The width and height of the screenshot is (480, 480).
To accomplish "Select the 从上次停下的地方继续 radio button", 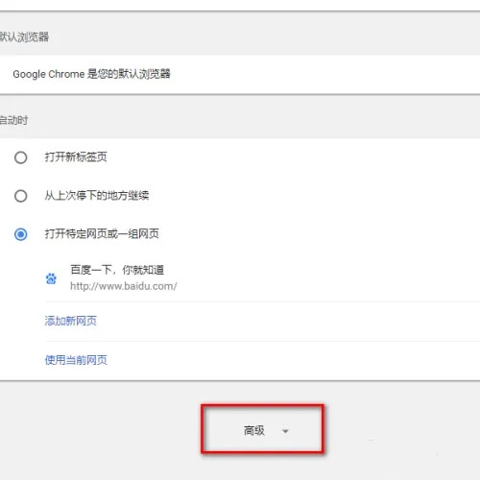I will (21, 196).
